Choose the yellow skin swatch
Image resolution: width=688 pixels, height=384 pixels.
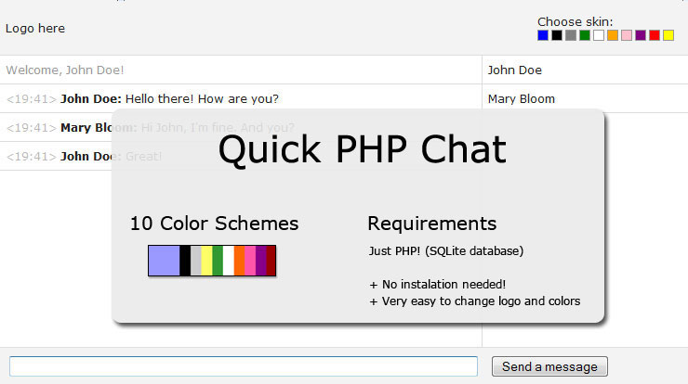pos(668,35)
